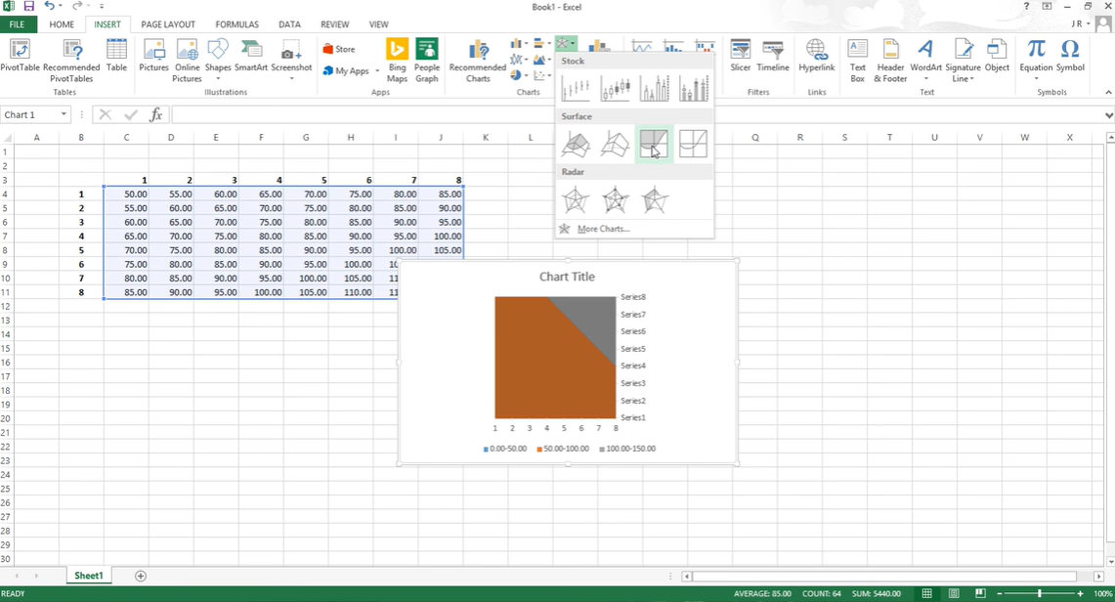Choose the Volume-Open-High-Low-Close stock chart
The width and height of the screenshot is (1115, 602).
(693, 89)
